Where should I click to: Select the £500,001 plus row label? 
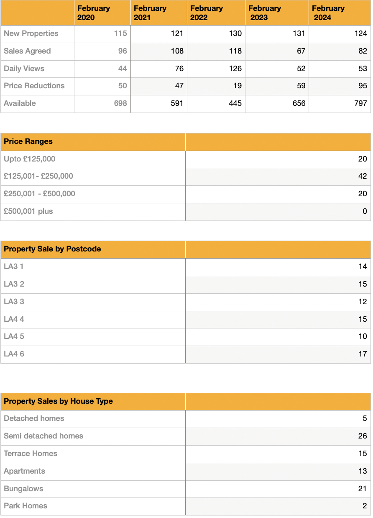[28, 211]
